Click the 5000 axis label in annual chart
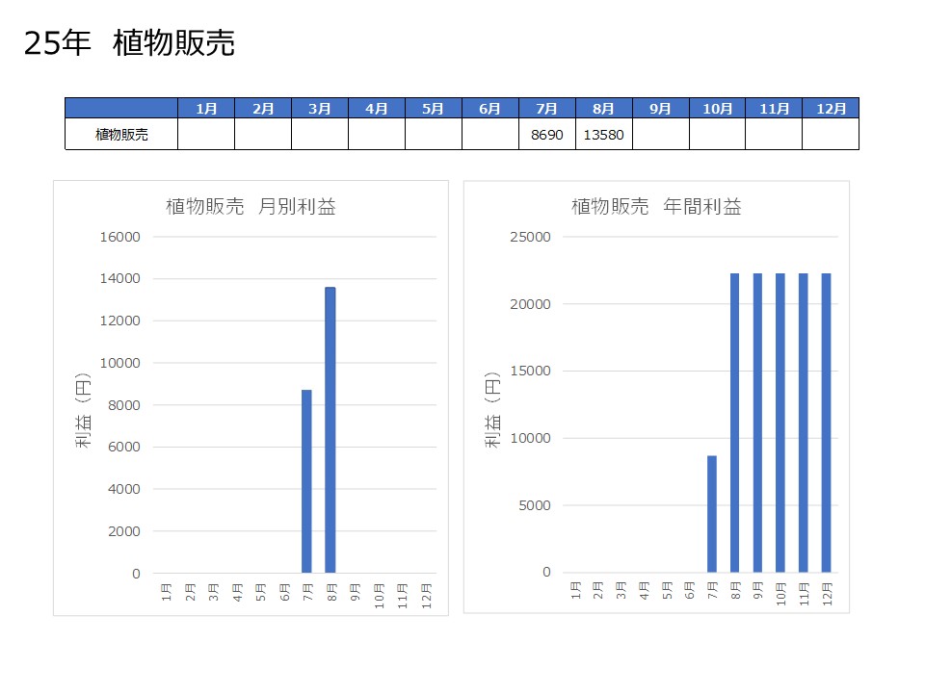 [535, 505]
